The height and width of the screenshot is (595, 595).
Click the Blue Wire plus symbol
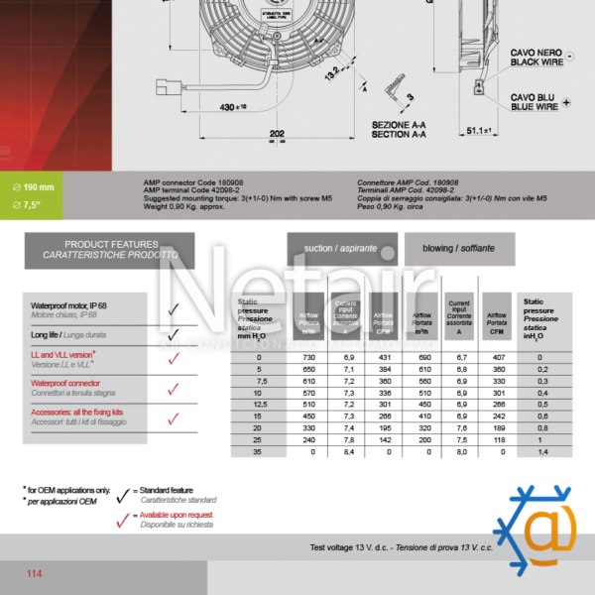coord(566,102)
